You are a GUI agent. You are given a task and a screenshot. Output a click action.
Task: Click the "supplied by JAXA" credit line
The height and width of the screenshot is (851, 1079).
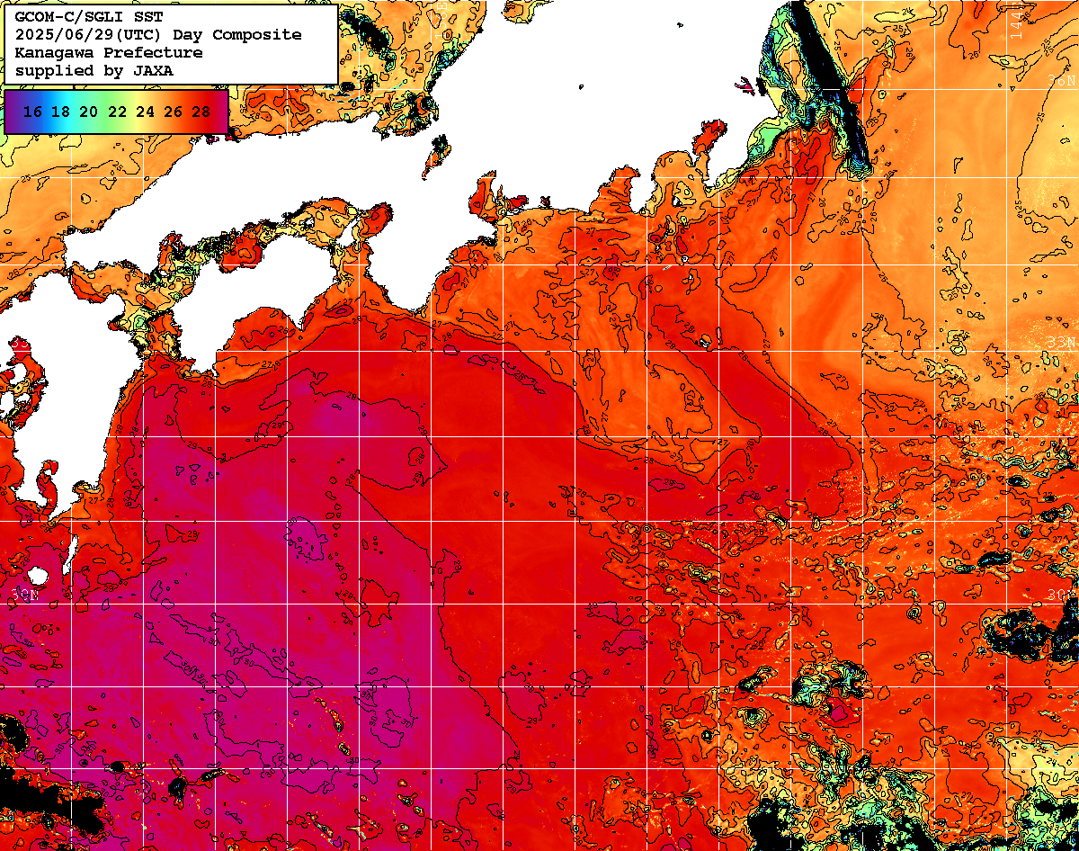(x=94, y=71)
